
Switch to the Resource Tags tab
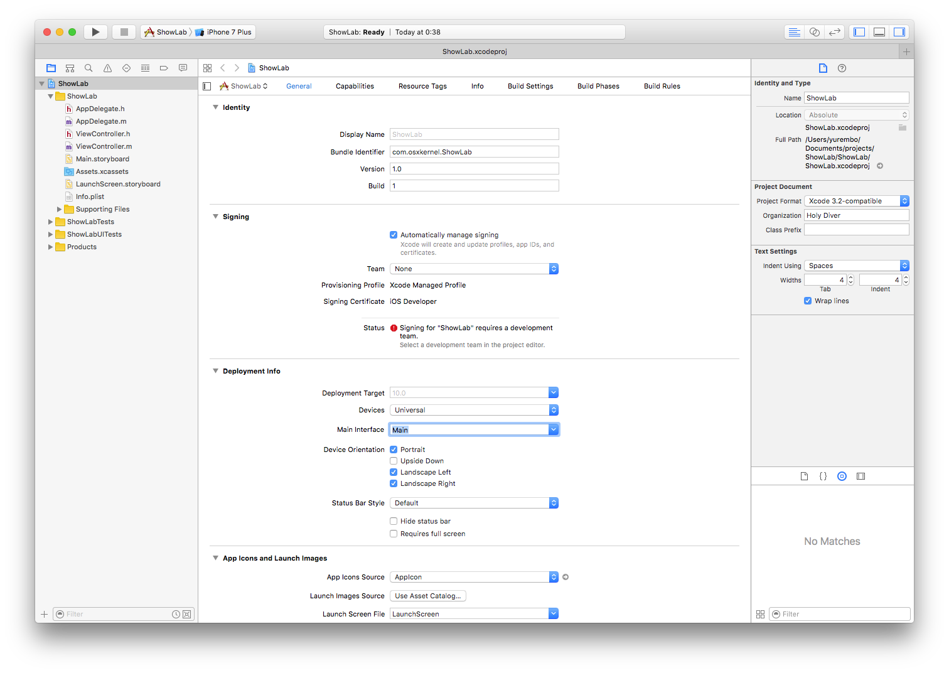click(x=422, y=86)
